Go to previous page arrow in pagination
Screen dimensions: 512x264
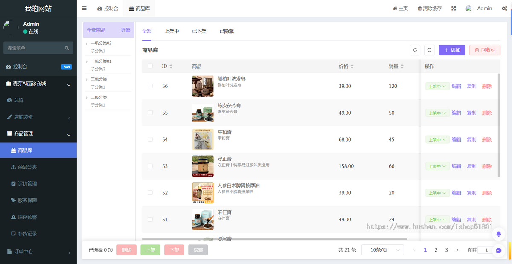click(x=414, y=250)
